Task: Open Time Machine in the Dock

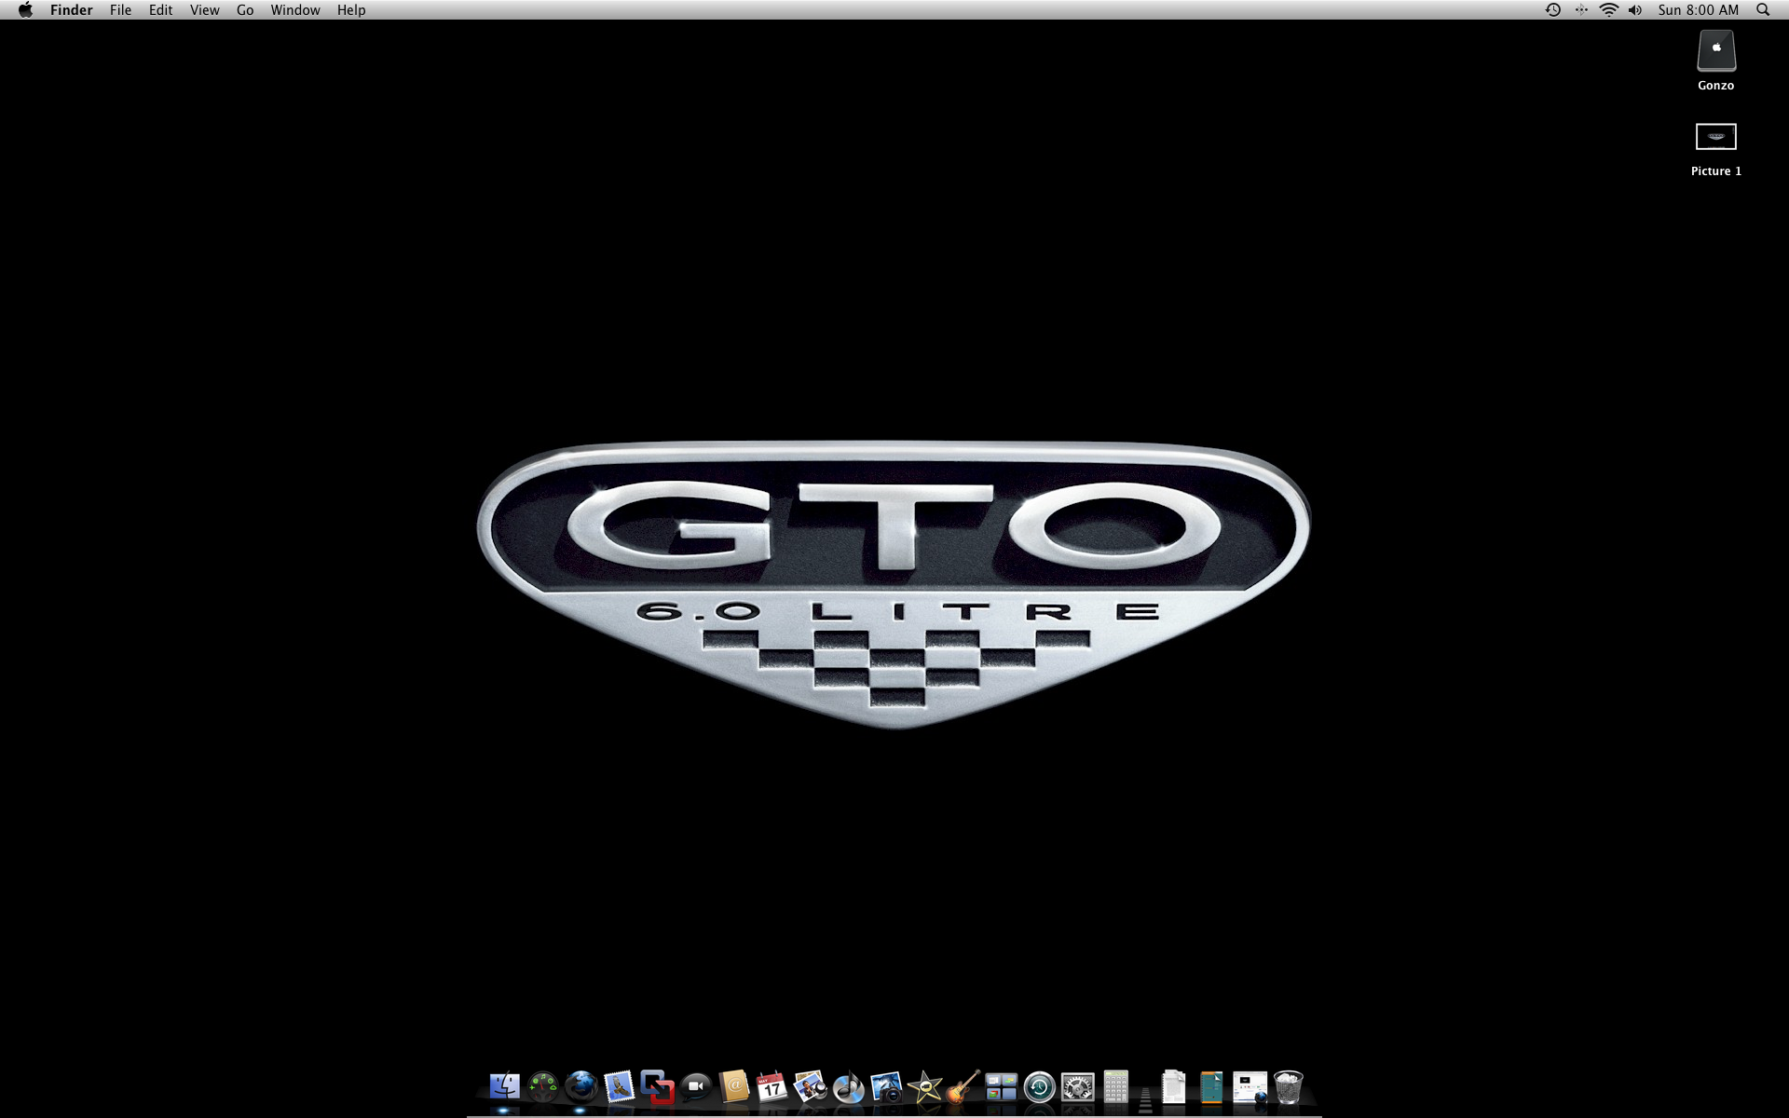Action: [1040, 1086]
